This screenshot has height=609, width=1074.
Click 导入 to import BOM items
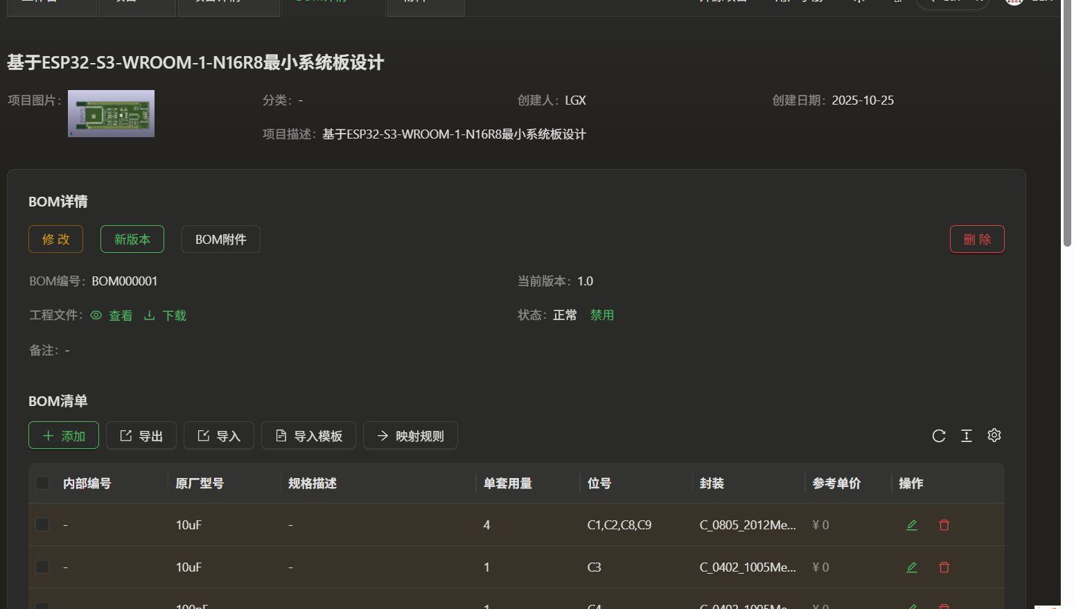(219, 436)
